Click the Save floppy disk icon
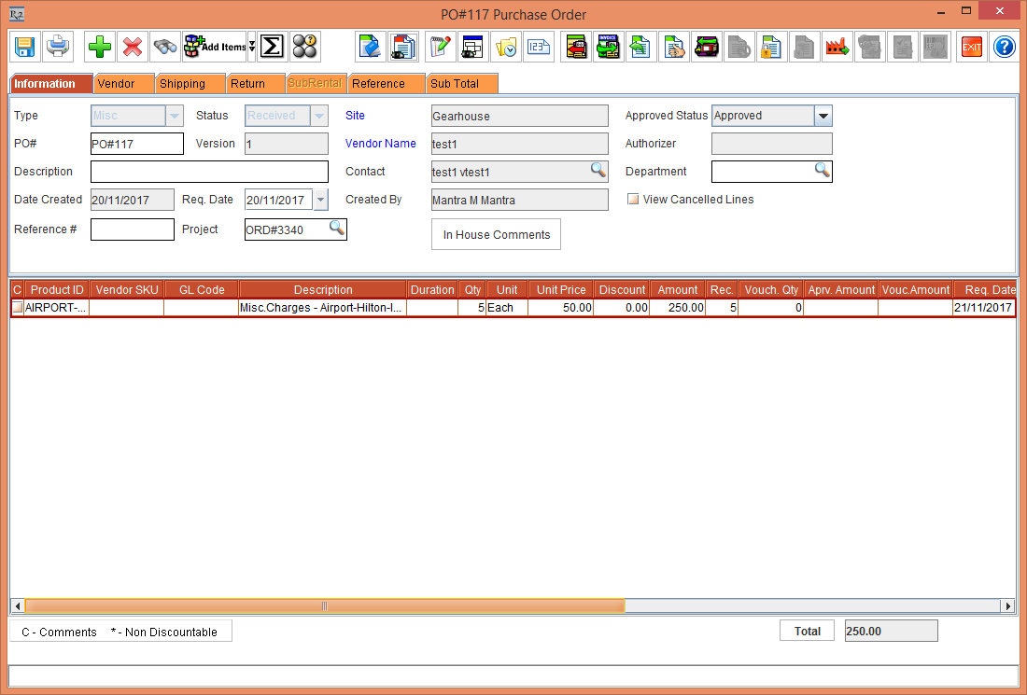The height and width of the screenshot is (695, 1027). pyautogui.click(x=24, y=46)
